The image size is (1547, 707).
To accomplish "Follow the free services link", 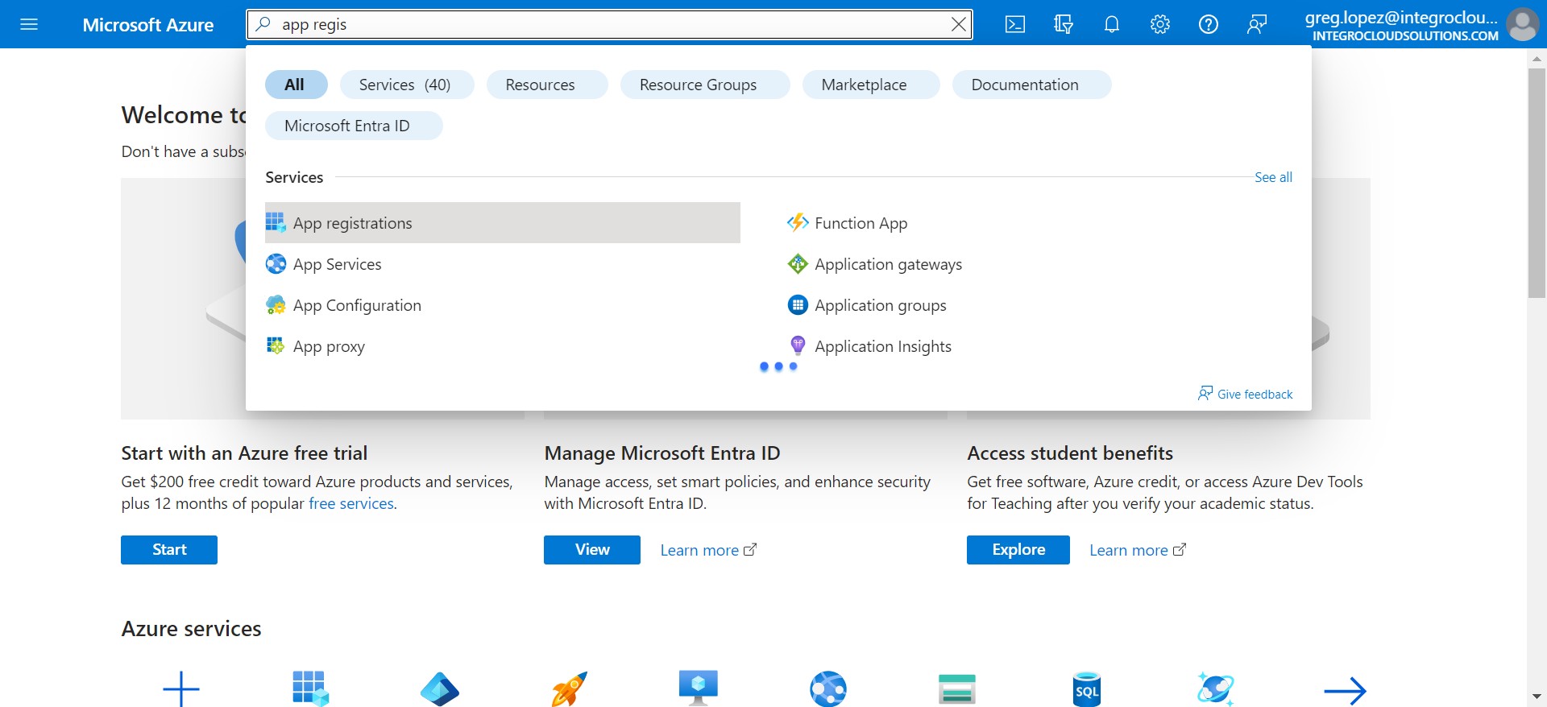I will point(351,503).
